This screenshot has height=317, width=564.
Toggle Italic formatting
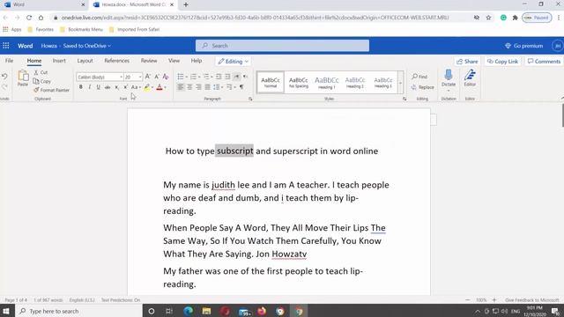click(90, 87)
